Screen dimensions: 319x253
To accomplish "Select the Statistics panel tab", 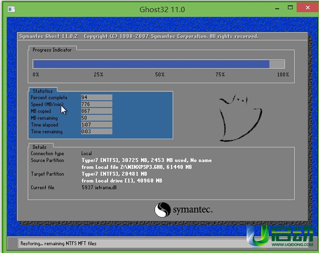I will point(43,91).
